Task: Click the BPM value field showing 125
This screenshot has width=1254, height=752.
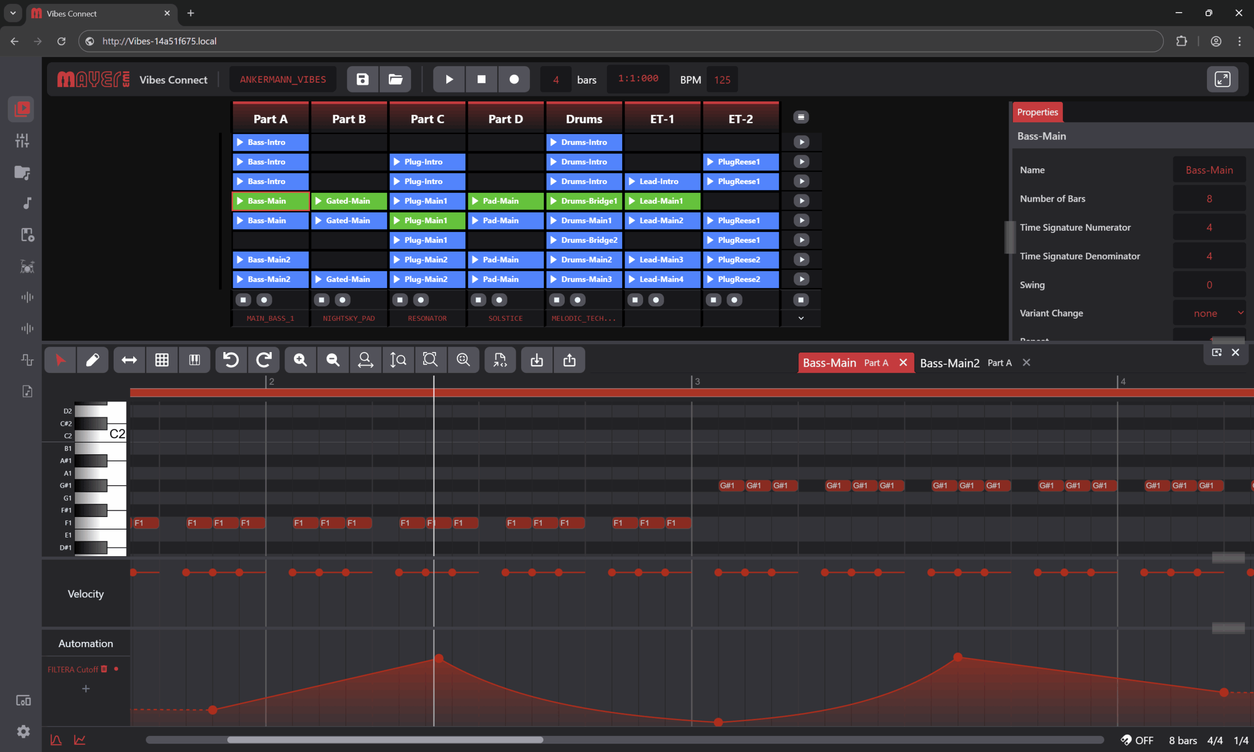Action: 722,80
